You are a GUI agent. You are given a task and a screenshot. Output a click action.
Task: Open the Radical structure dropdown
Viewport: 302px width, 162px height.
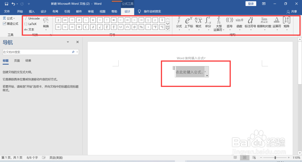coord(198,24)
